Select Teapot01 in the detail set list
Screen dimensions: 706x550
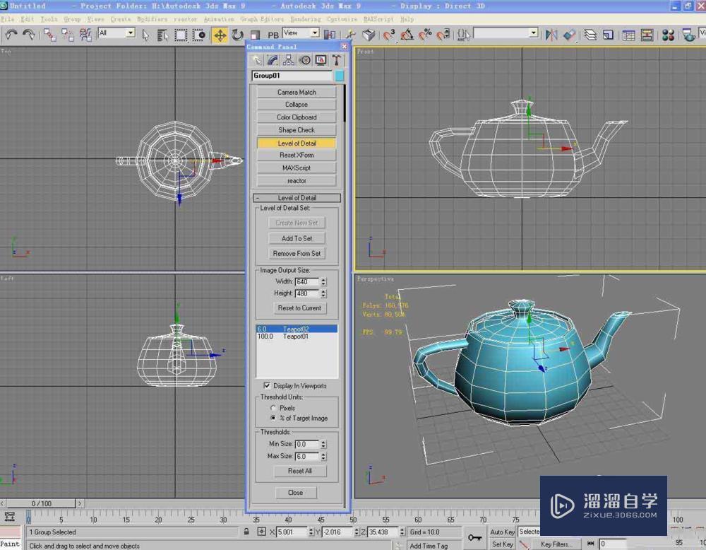tap(297, 337)
